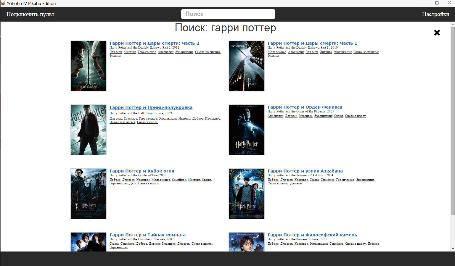Open Гарри Поттер и Тайная комната
Screen dimensions: 455x266
147,235
